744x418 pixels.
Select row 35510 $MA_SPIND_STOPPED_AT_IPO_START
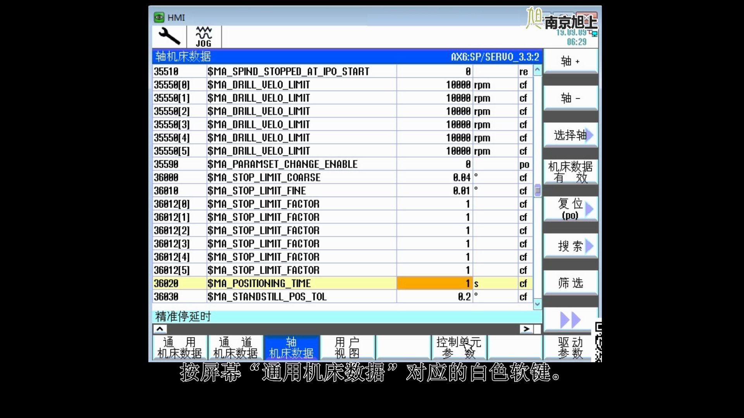tap(343, 71)
